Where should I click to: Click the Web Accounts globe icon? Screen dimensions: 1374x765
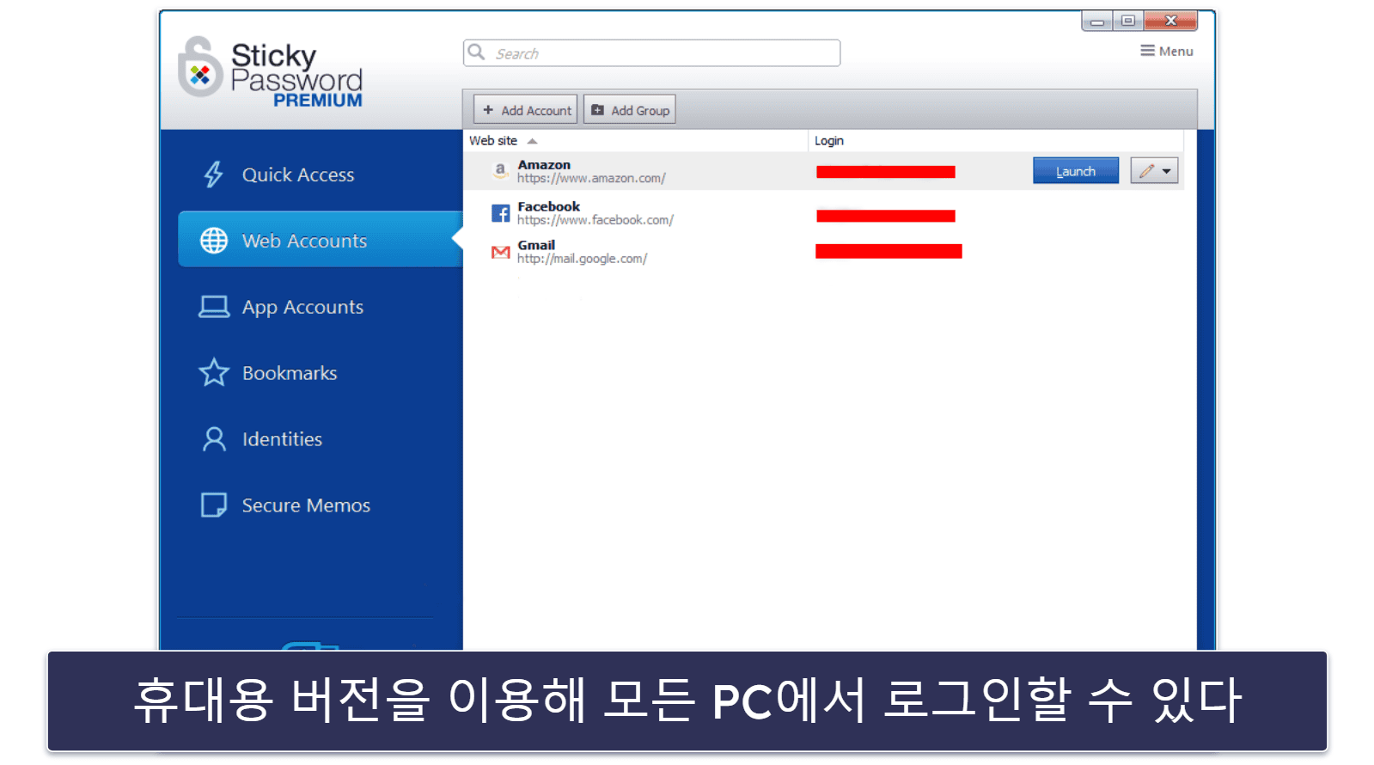(x=214, y=241)
